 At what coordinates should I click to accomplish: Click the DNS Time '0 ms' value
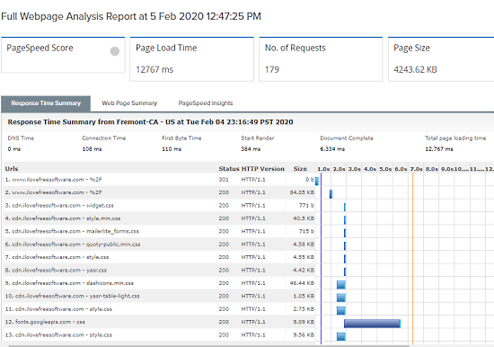click(x=13, y=149)
